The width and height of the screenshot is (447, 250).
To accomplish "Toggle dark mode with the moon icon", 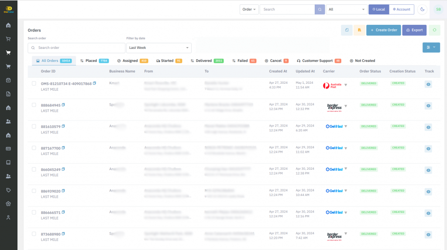I will point(422,9).
